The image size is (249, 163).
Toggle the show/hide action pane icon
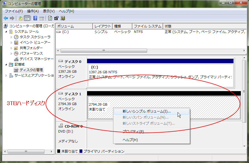click(41, 18)
